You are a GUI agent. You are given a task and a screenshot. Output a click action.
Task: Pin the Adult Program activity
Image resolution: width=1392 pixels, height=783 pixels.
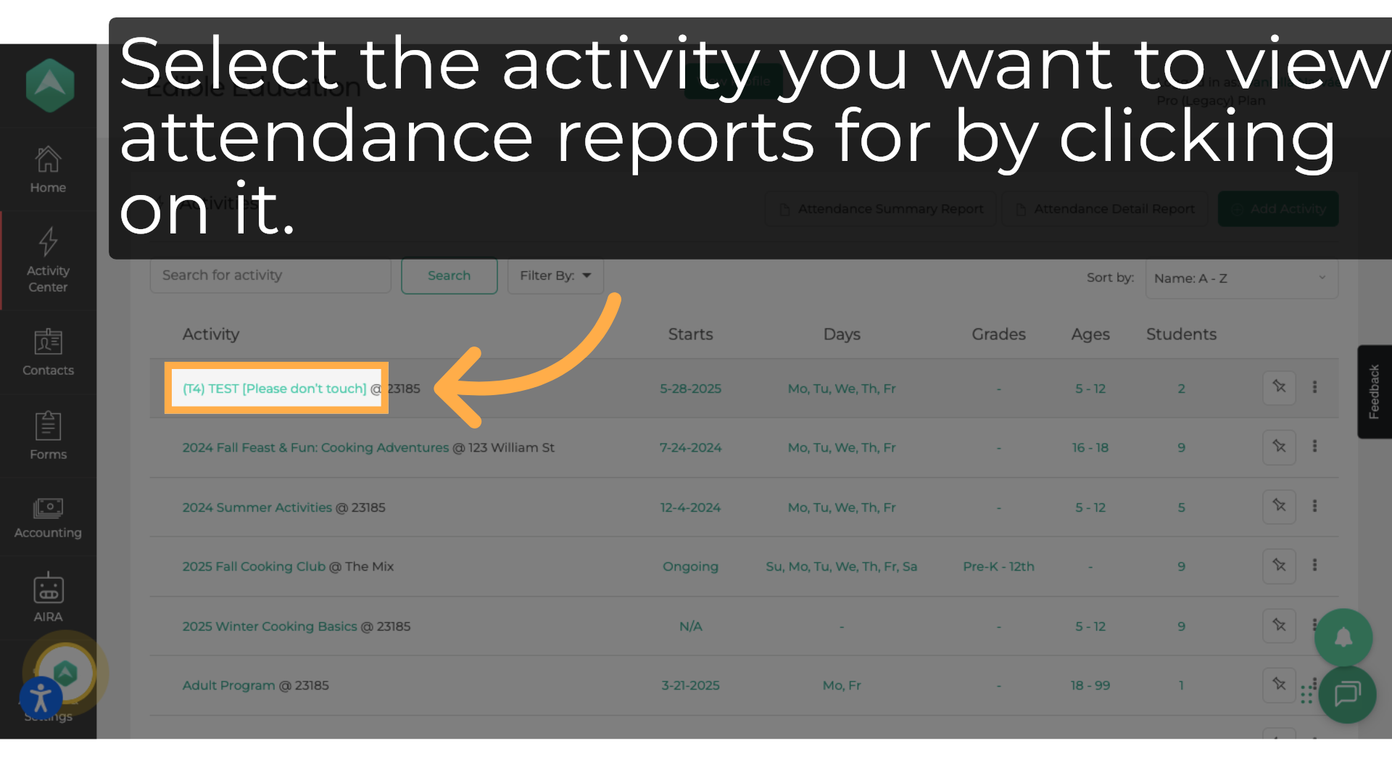tap(1279, 685)
